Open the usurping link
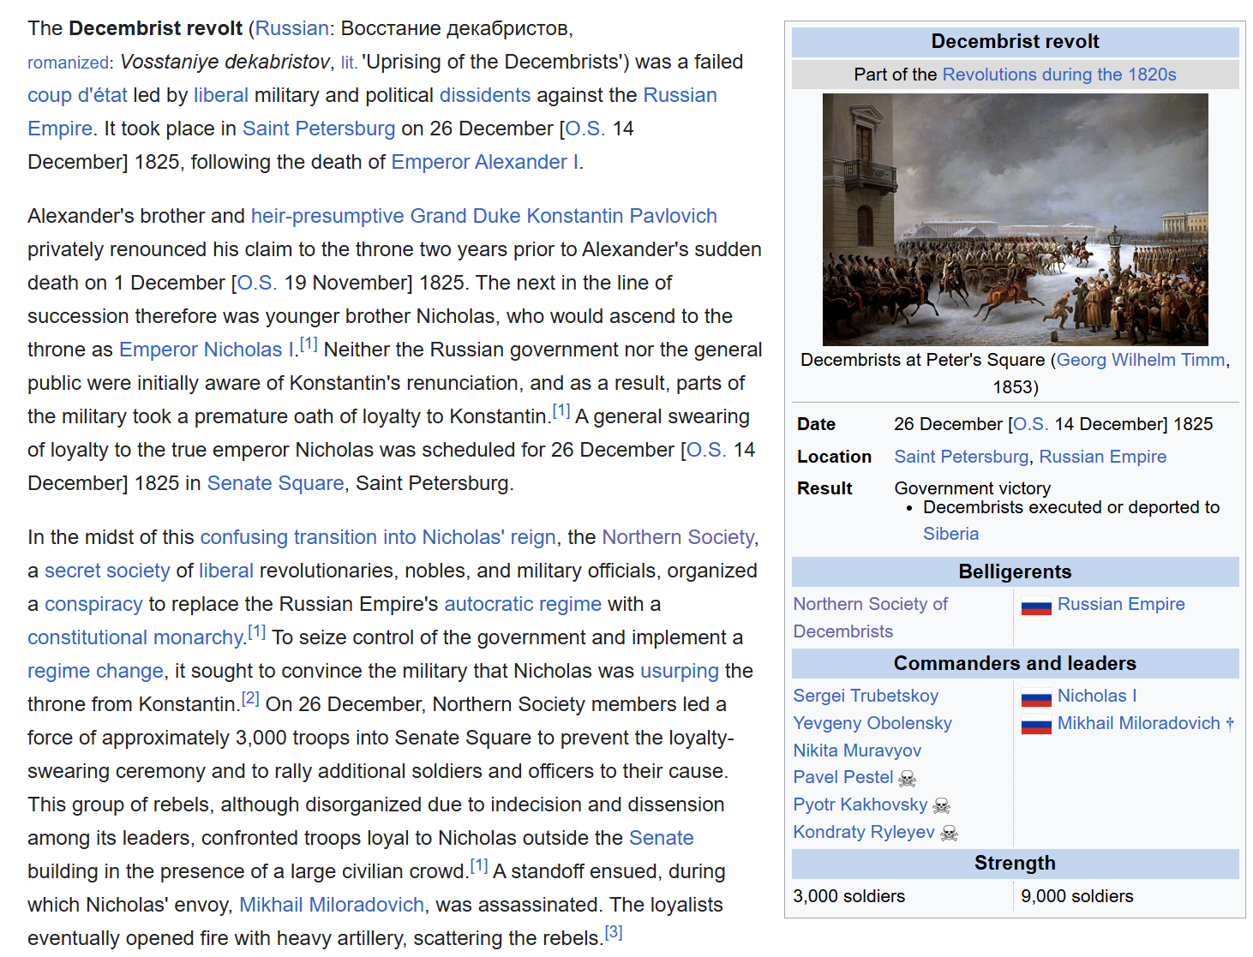 click(x=680, y=671)
